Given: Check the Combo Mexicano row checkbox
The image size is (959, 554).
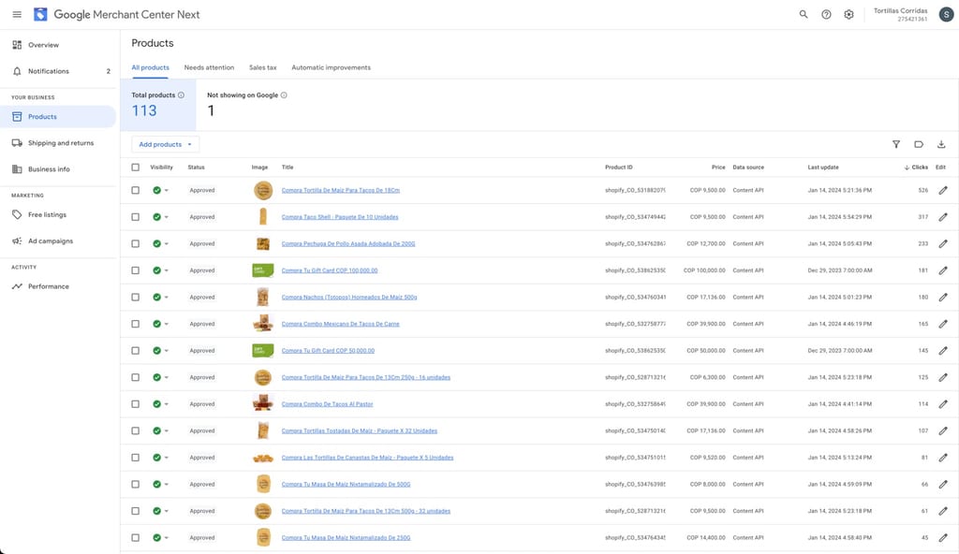Looking at the screenshot, I should point(135,324).
